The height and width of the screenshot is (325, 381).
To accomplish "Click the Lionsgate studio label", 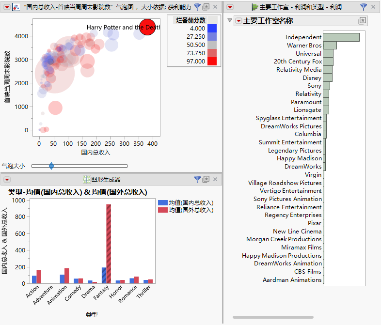I will coord(307,110).
